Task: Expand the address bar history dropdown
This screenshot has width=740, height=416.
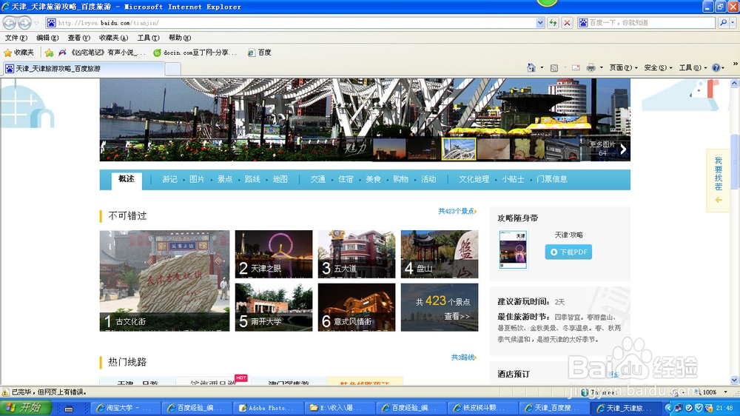Action: (540, 22)
